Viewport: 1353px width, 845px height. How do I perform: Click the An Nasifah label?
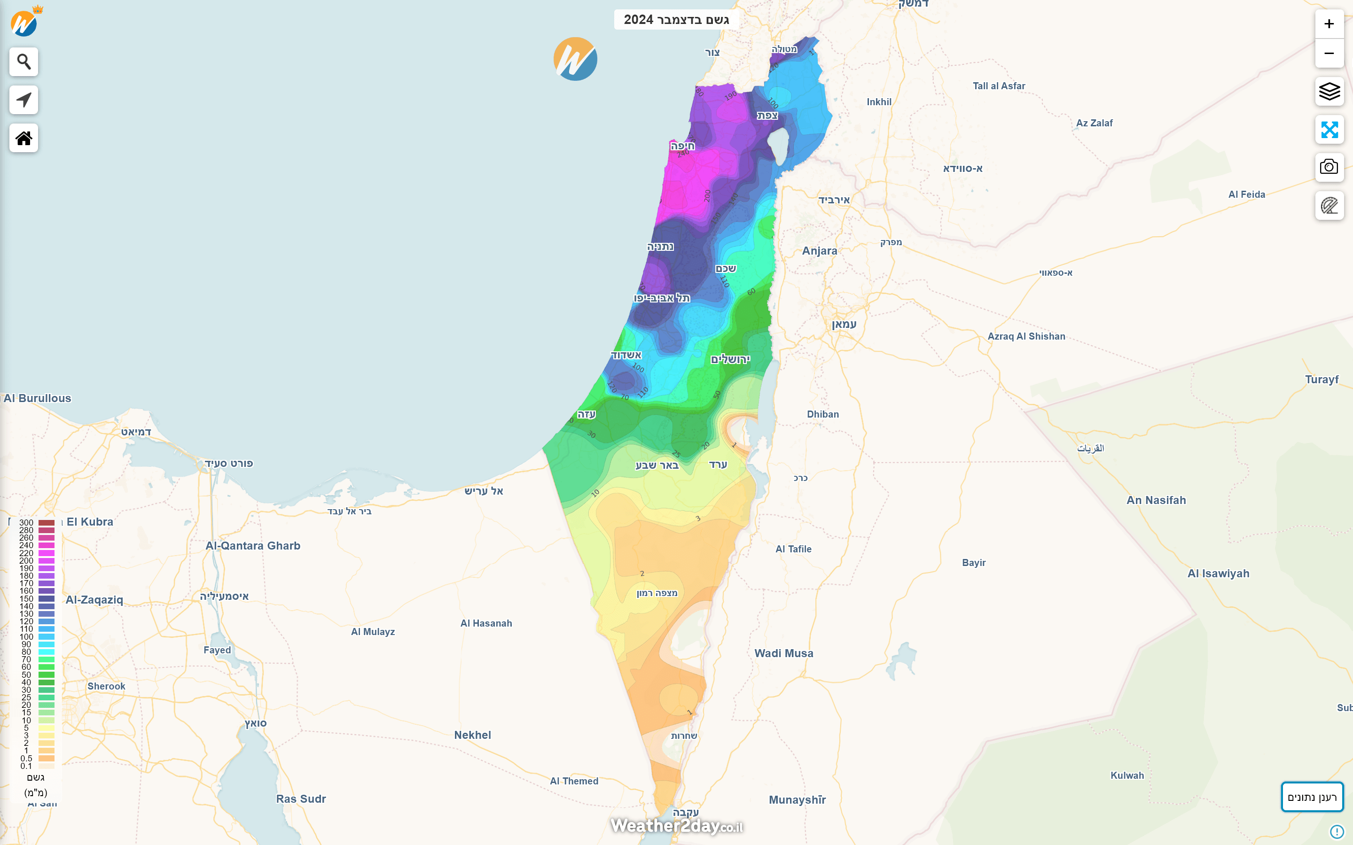tap(1156, 500)
